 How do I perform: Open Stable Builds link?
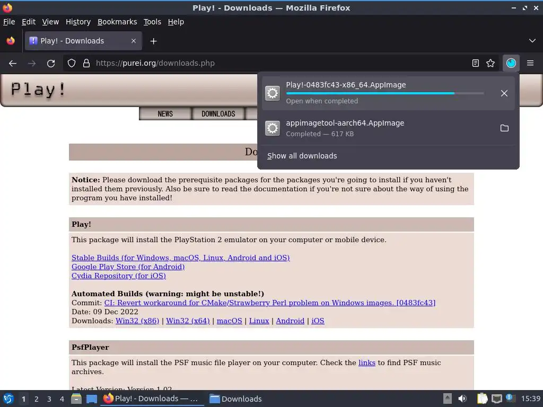[181, 258]
